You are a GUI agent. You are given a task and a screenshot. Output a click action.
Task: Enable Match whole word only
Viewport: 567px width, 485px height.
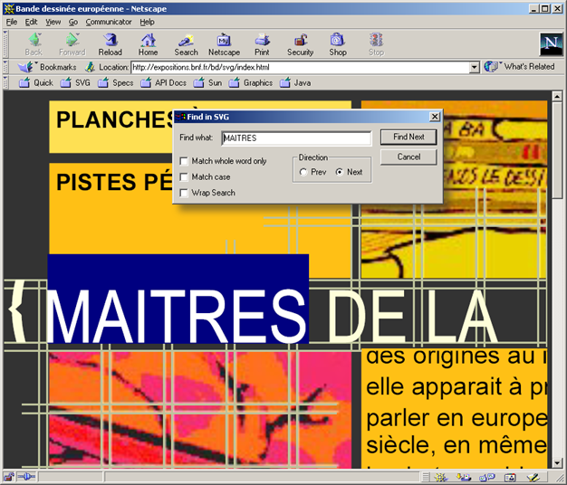(x=185, y=161)
